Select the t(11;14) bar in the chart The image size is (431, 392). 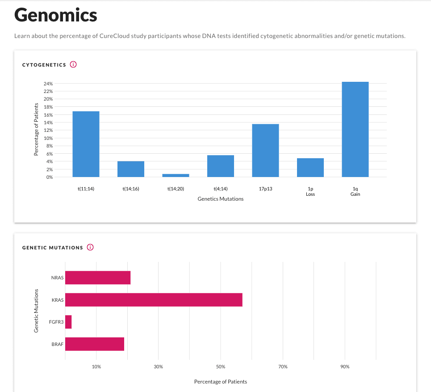pos(86,144)
